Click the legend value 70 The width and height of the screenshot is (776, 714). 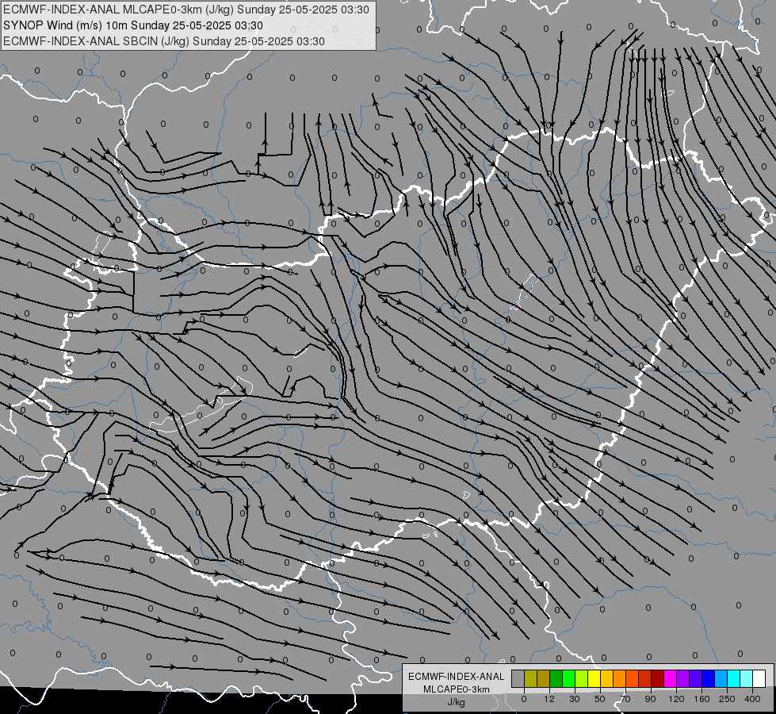(x=625, y=699)
